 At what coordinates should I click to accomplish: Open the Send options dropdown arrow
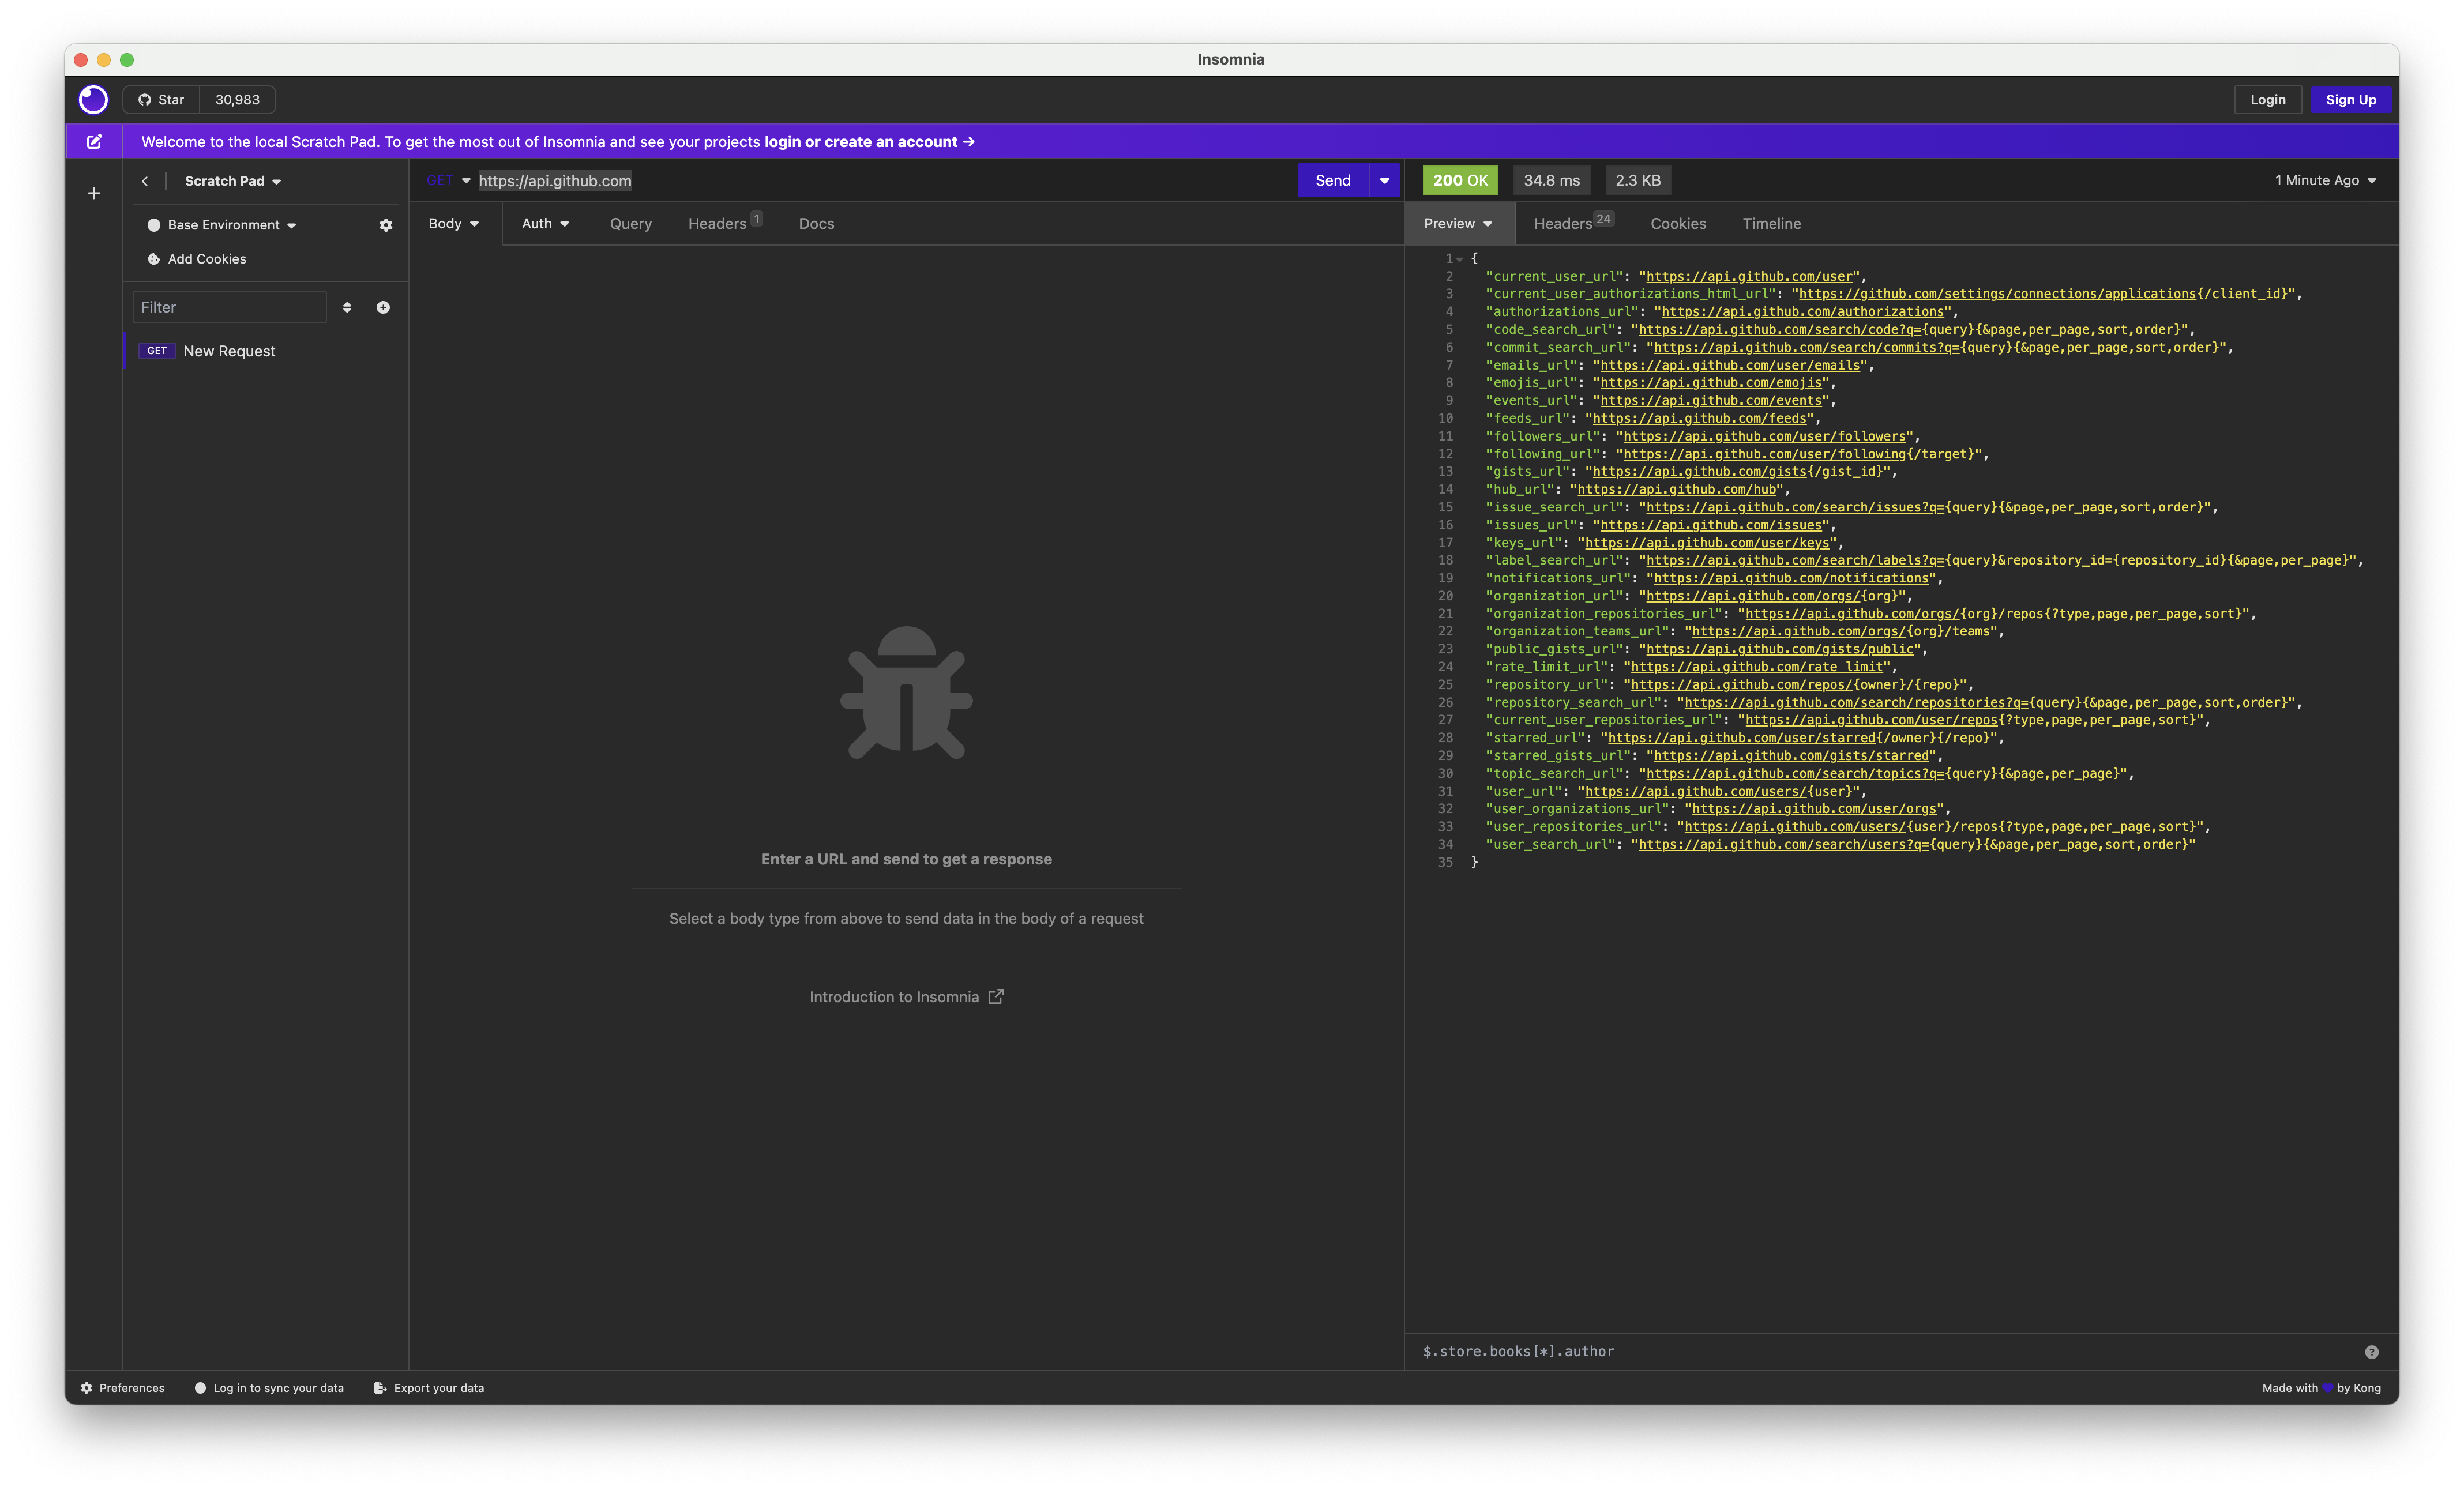1385,181
